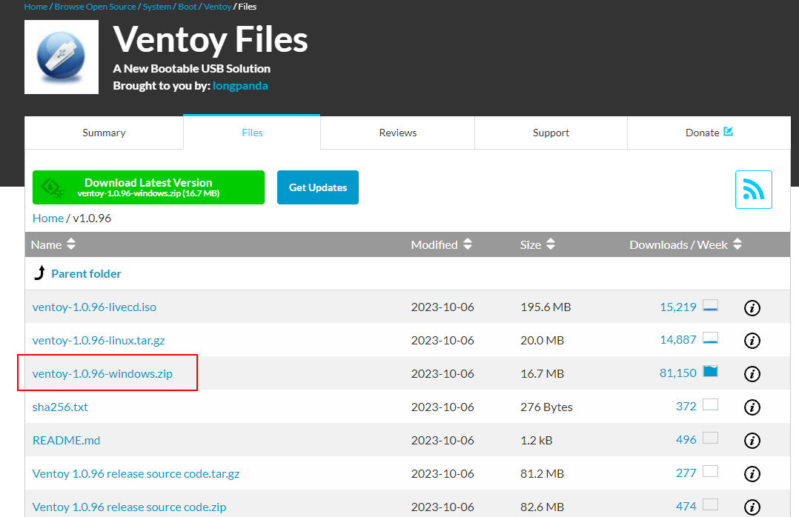
Task: Sort files by Size column
Action: tap(538, 244)
